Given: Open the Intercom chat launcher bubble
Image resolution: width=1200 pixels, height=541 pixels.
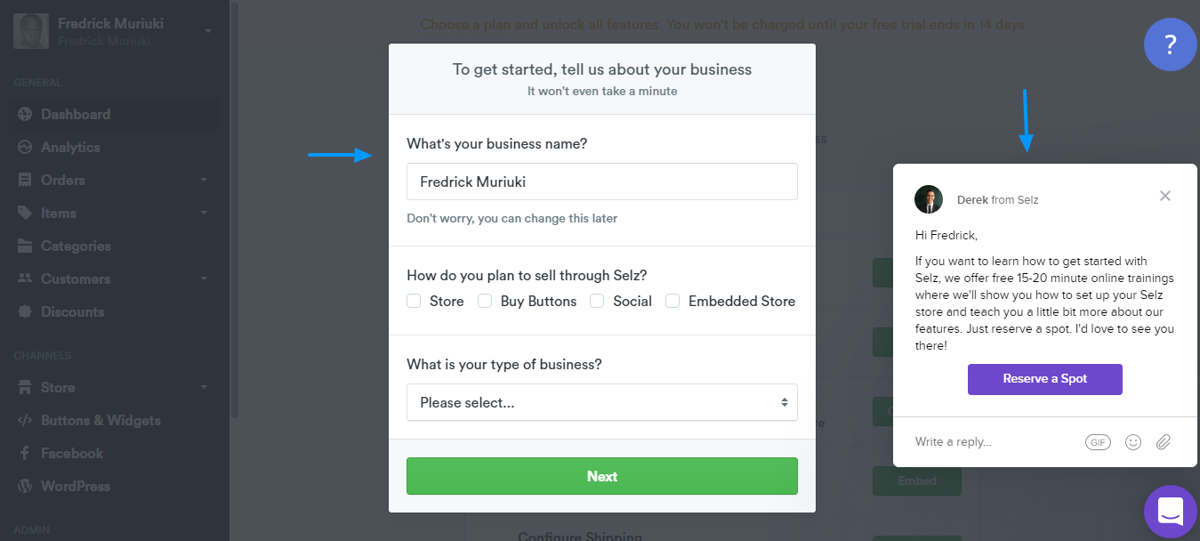Looking at the screenshot, I should [1171, 512].
